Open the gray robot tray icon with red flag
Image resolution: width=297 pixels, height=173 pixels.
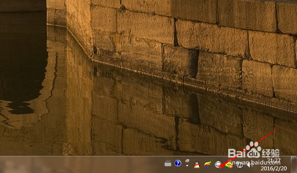218,165
